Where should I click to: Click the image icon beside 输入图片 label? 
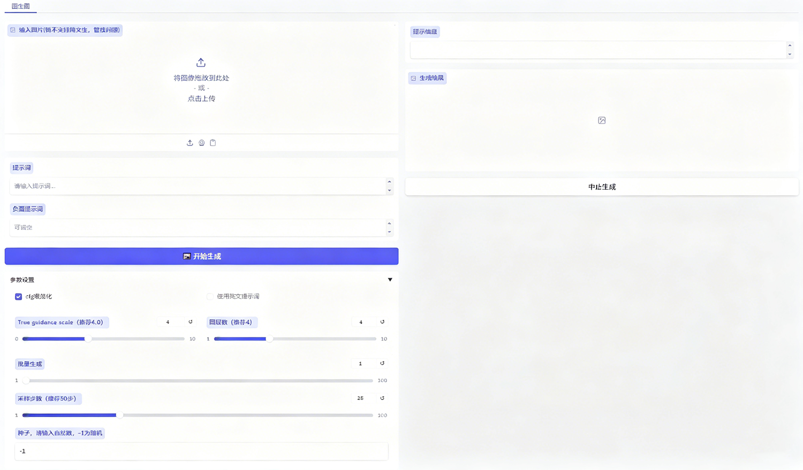click(x=13, y=30)
